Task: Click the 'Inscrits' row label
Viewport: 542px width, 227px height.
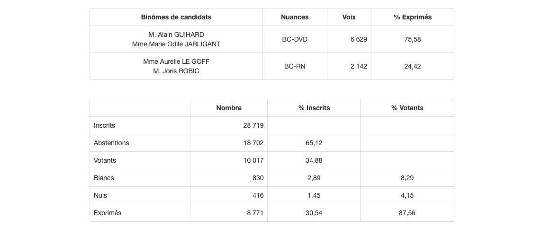Action: 105,125
